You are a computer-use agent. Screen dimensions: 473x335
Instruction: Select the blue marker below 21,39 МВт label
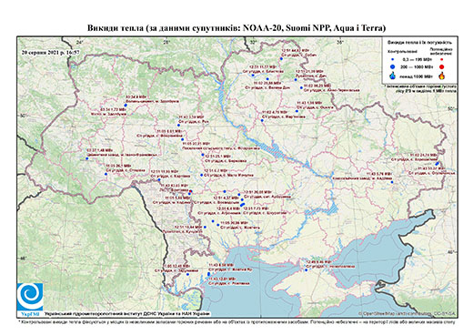(x=296, y=80)
